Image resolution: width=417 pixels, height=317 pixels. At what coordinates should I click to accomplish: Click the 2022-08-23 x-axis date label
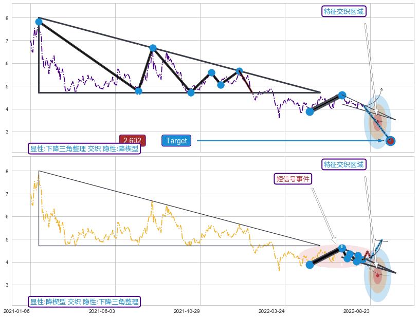tap(356, 311)
